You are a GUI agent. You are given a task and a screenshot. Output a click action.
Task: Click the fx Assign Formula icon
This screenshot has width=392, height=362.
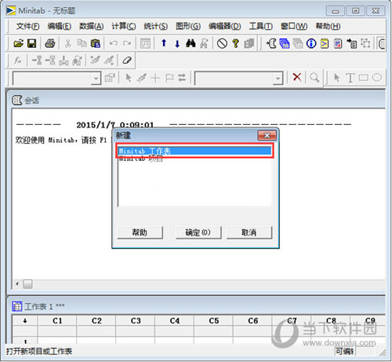tap(17, 60)
